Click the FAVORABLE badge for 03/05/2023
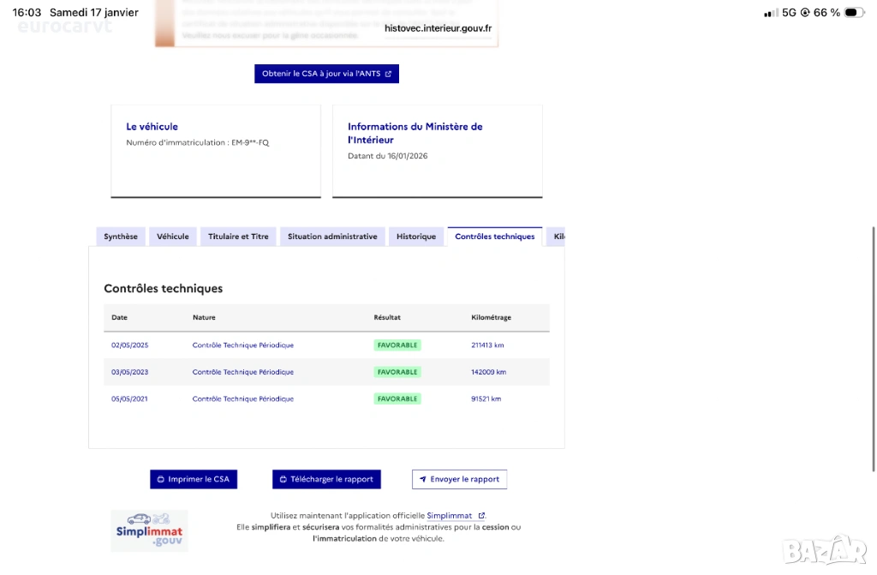Image resolution: width=877 pixels, height=575 pixels. click(397, 372)
